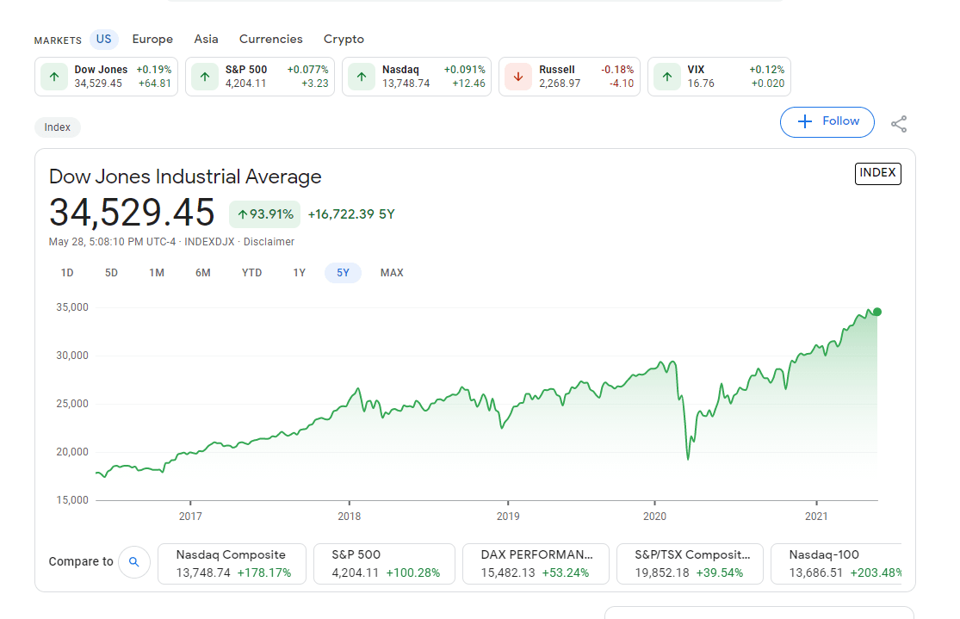Screen dimensions: 960x619
Task: Click the 34,529.45 main price value
Action: 132,213
